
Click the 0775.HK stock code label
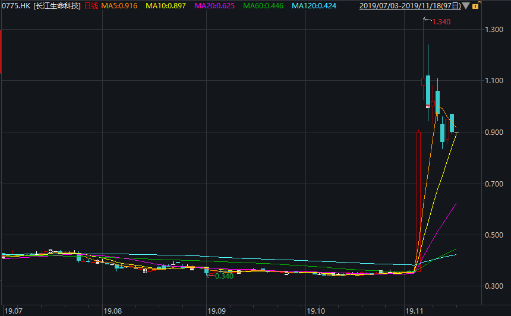pyautogui.click(x=16, y=6)
